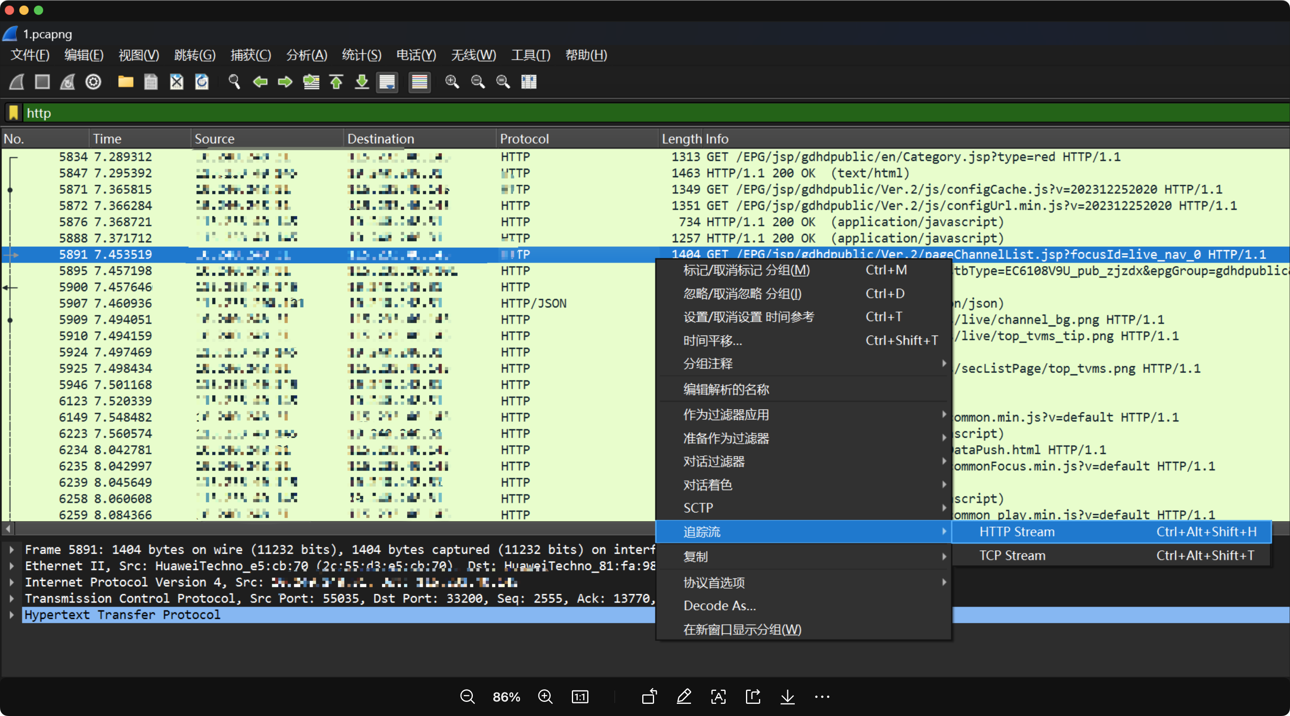
Task: Select 时间平移... context entry
Action: [803, 340]
